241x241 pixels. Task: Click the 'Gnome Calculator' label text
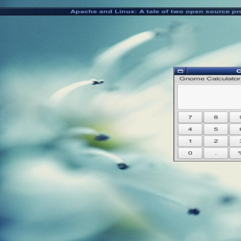[210, 79]
